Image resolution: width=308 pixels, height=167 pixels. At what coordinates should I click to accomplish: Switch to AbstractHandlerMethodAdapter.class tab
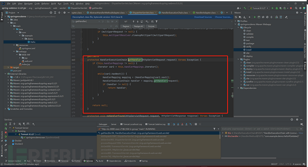[106, 12]
